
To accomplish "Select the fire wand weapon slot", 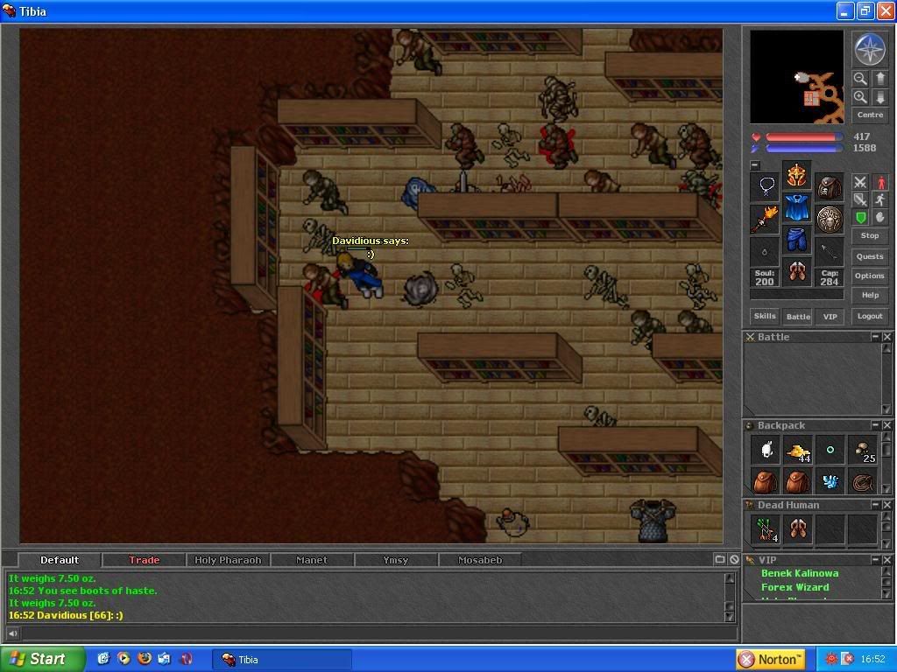I will coord(766,220).
